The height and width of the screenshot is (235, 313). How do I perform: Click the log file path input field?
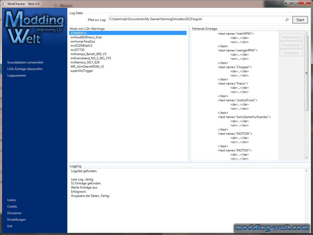point(196,20)
